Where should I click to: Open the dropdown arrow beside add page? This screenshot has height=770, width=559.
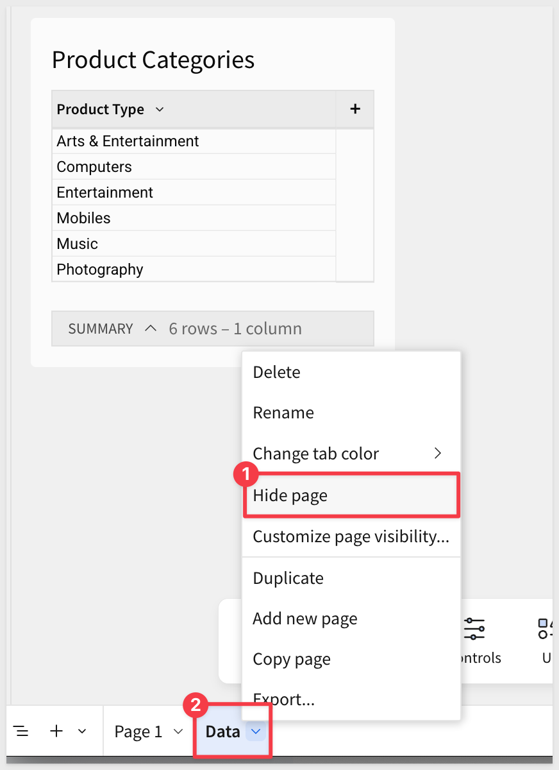click(x=82, y=732)
